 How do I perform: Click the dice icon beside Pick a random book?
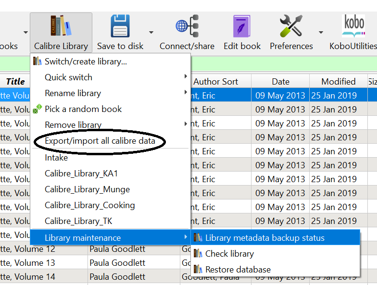point(38,109)
